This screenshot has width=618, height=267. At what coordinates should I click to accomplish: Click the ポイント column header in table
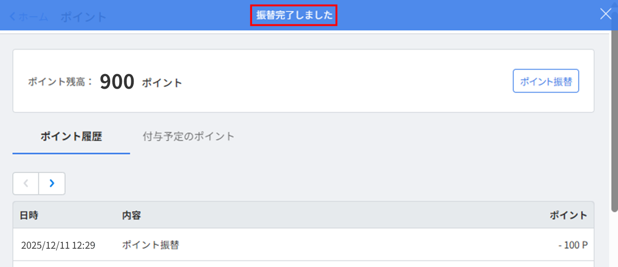tap(568, 215)
